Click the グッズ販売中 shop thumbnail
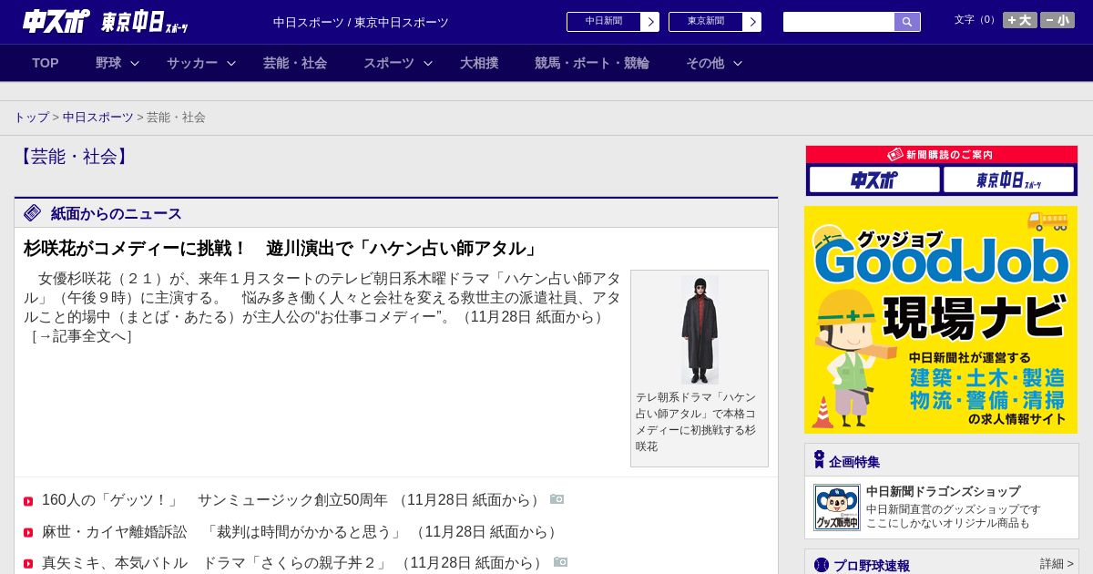The height and width of the screenshot is (574, 1093). click(x=837, y=507)
